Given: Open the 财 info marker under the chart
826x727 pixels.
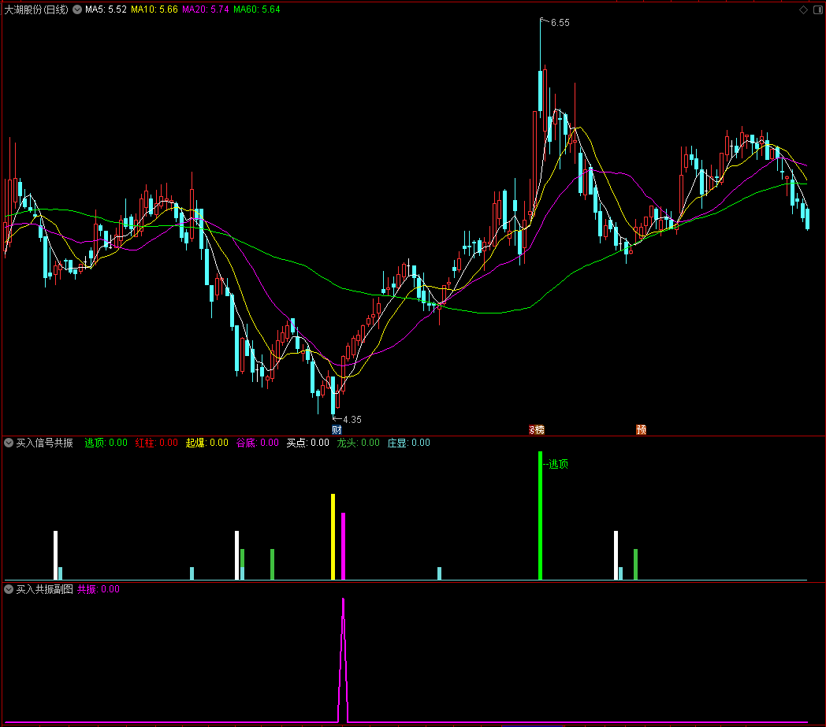Looking at the screenshot, I should 337,429.
